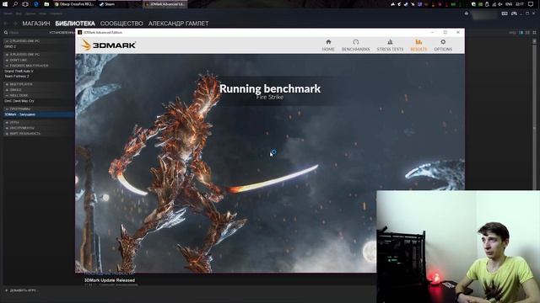Minimize the 3DMark window
The width and height of the screenshot is (540, 303).
[x=433, y=32]
